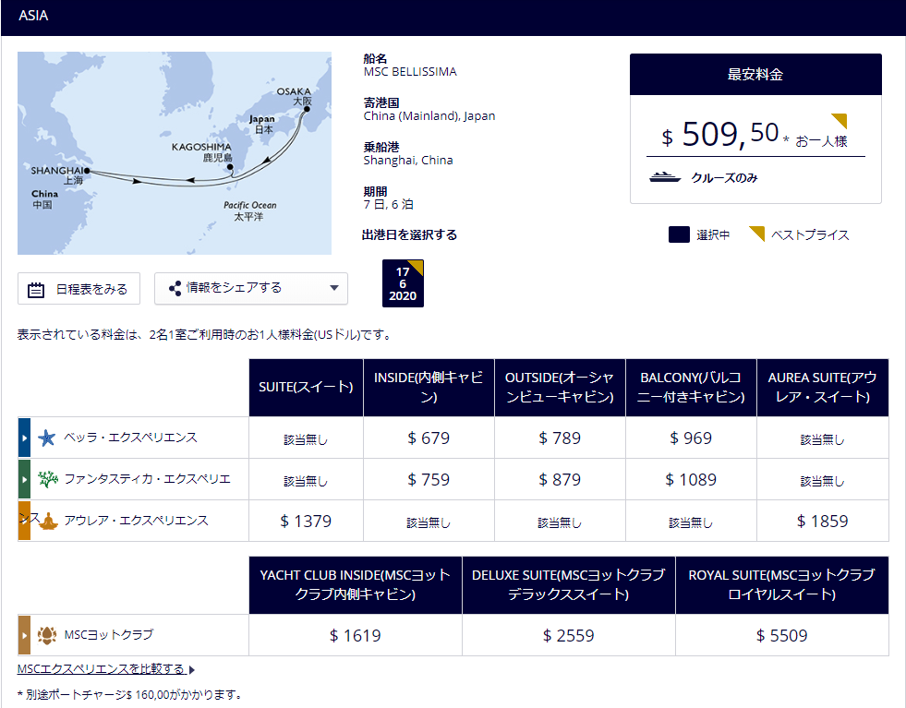Click the Shanghai, China embarkation port text
The width and height of the screenshot is (906, 708).
(408, 160)
